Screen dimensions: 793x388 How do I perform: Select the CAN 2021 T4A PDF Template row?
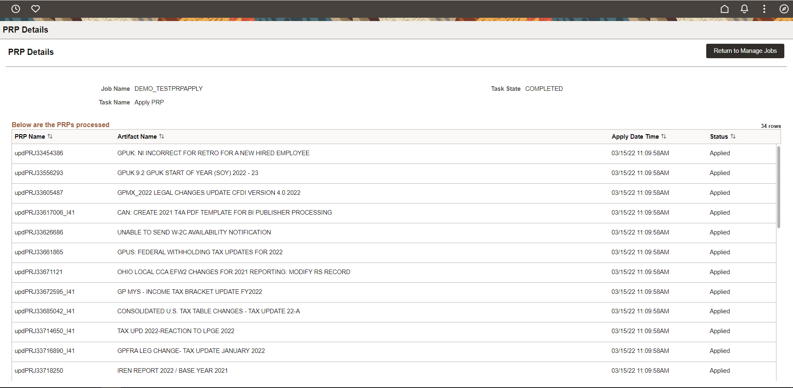pyautogui.click(x=224, y=212)
